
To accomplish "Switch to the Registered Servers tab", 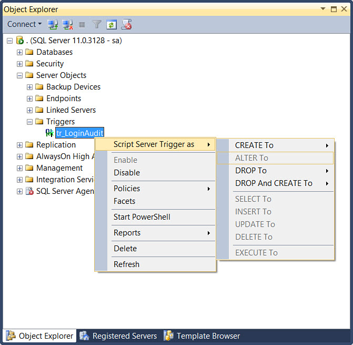I will pyautogui.click(x=124, y=336).
